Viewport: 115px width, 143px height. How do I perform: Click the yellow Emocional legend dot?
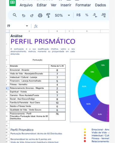point(85,129)
